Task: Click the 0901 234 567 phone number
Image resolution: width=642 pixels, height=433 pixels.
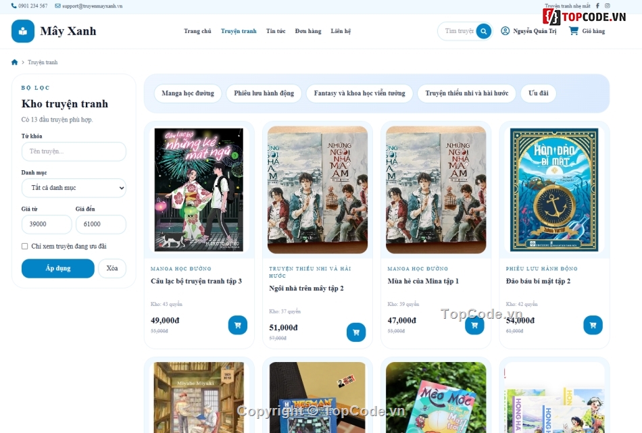Action: 32,5
